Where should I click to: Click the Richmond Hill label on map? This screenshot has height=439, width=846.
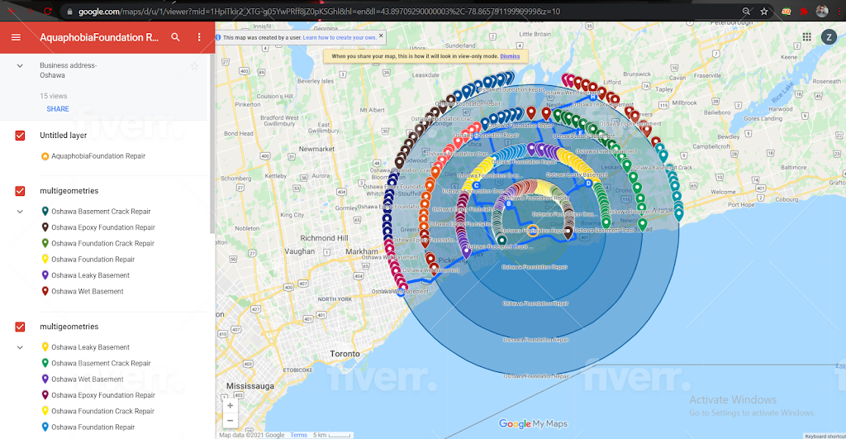tap(324, 237)
